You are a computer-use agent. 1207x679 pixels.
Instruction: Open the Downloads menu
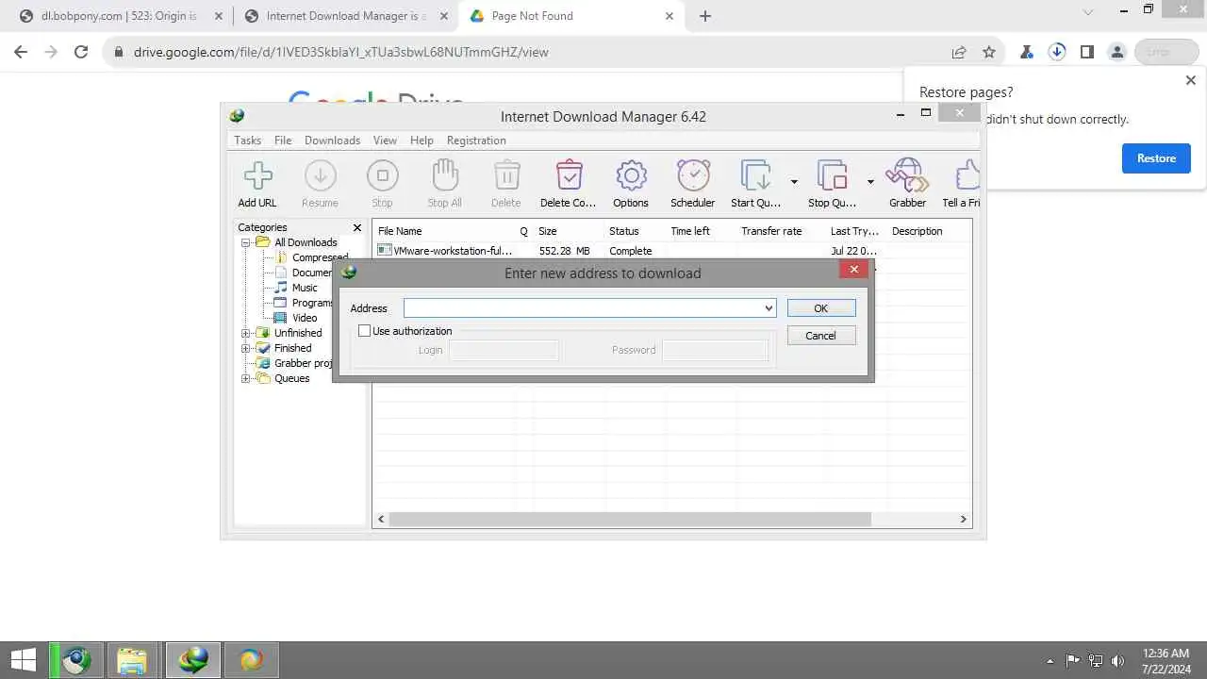(x=332, y=141)
